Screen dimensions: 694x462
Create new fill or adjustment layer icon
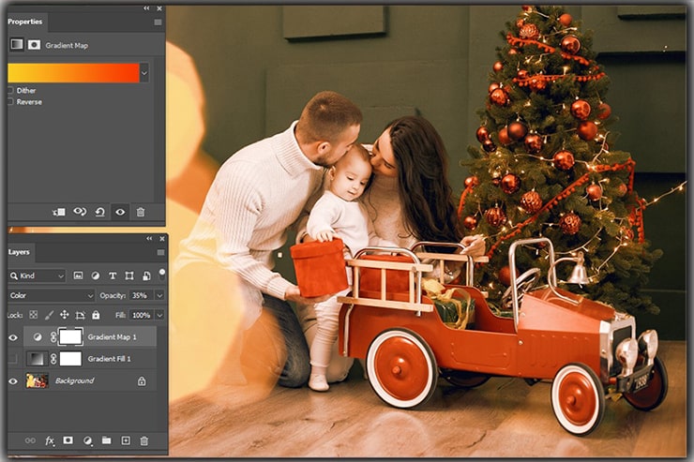click(x=87, y=440)
